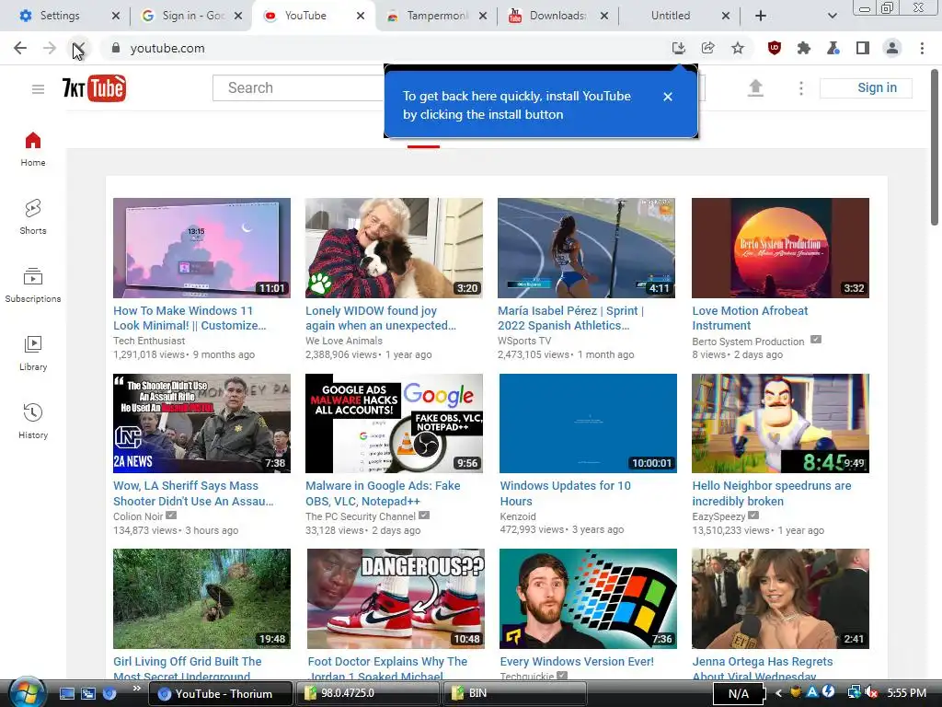Close the YouTube tab
Image resolution: width=942 pixels, height=707 pixels.
(361, 16)
